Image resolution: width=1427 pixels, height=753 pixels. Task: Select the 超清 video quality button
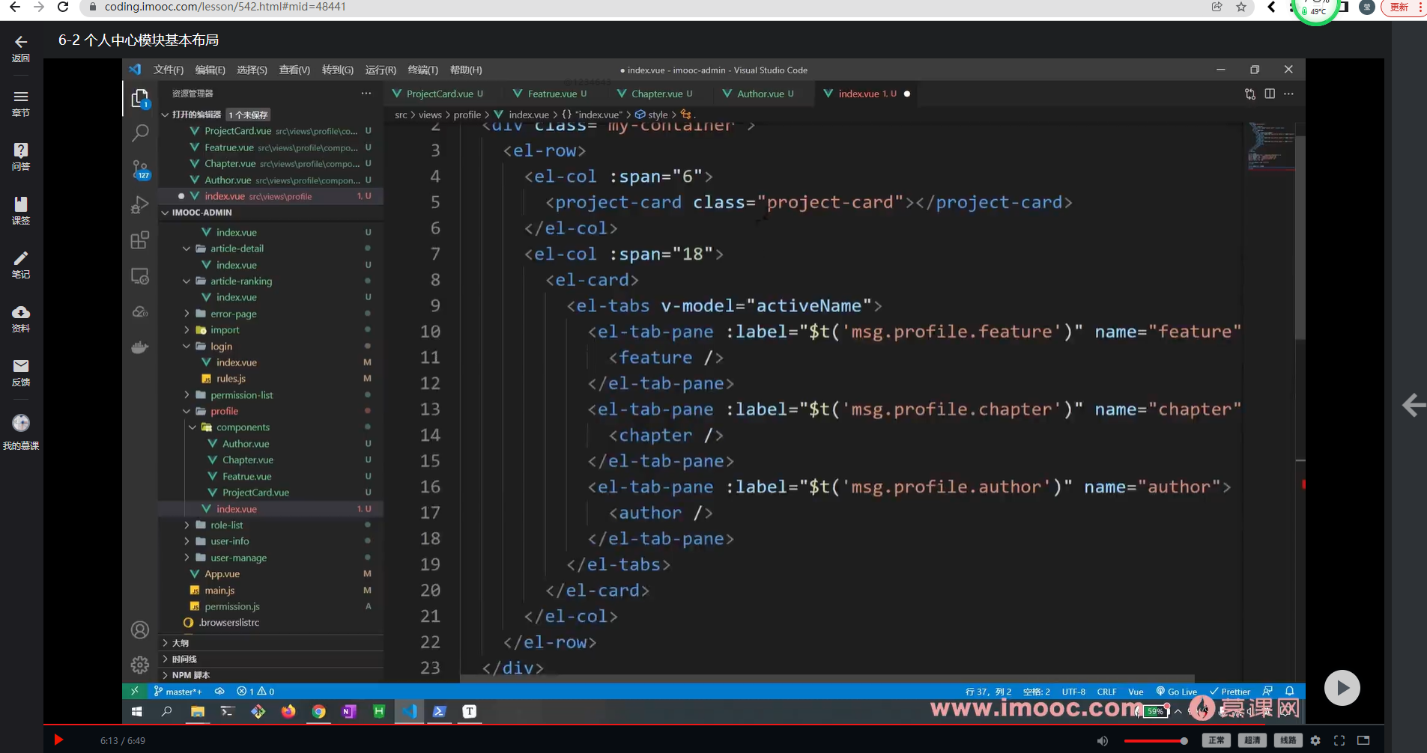(x=1252, y=740)
